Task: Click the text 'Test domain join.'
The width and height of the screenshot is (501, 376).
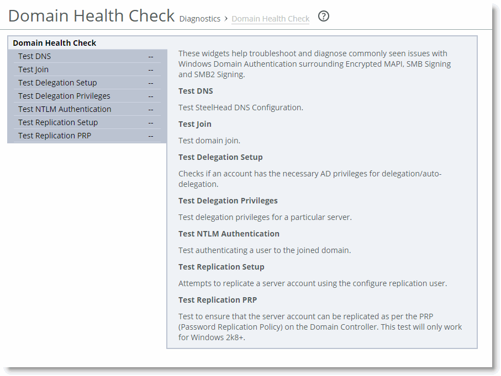Action: pos(209,141)
